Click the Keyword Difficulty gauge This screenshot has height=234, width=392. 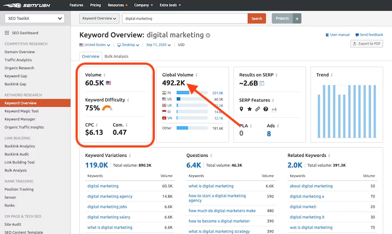tap(107, 108)
